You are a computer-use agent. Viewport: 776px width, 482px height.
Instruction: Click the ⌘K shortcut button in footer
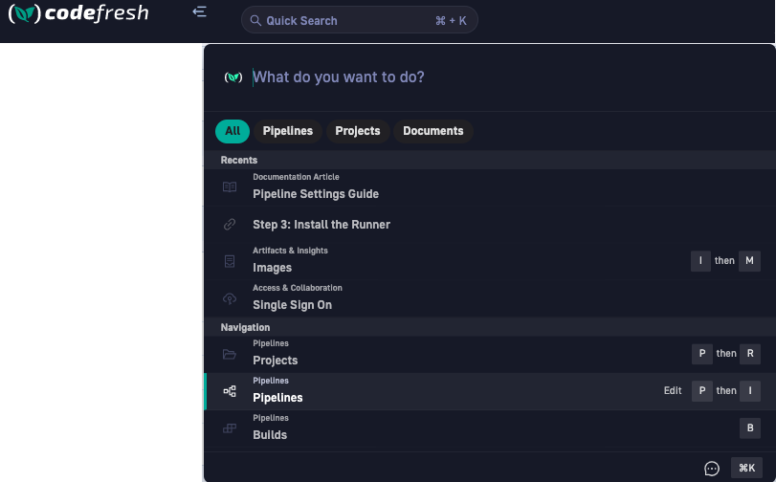[747, 468]
